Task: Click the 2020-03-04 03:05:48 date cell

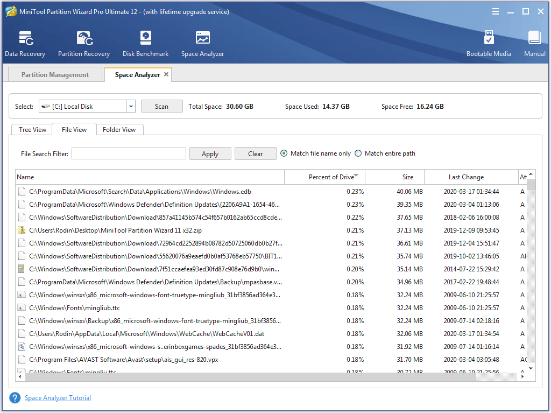Action: point(471,360)
